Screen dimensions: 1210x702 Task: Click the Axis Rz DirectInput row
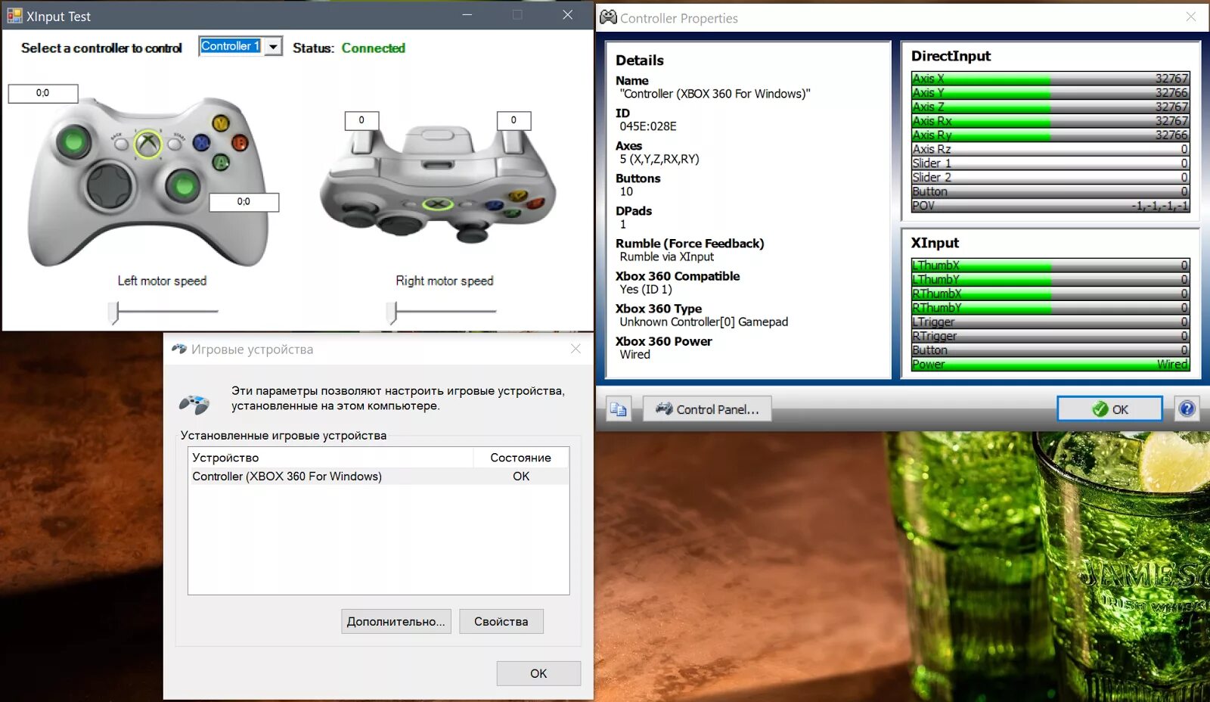coord(1050,149)
